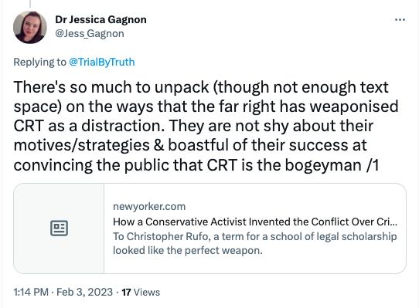
Task: Click the tweet's first line 'There's so much to unpack'
Action: pyautogui.click(x=201, y=87)
